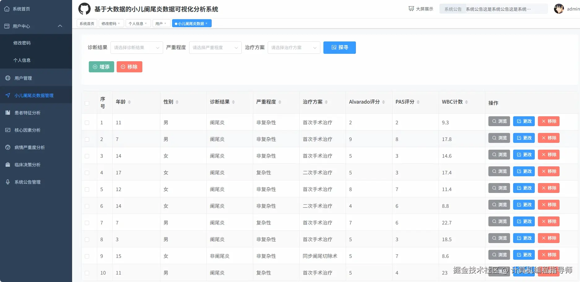The width and height of the screenshot is (580, 282).
Task: Open 病情严重度分析 panel
Action: (28, 147)
